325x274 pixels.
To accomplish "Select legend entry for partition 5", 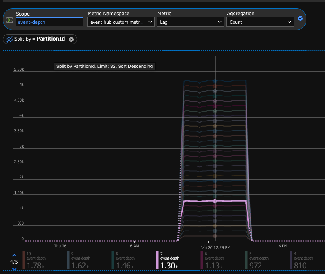I will (x=257, y=260).
